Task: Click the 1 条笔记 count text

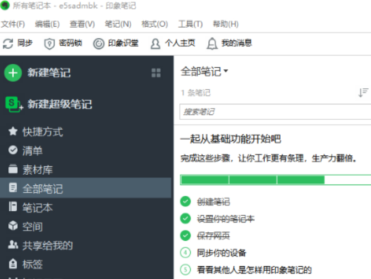Action: click(195, 93)
